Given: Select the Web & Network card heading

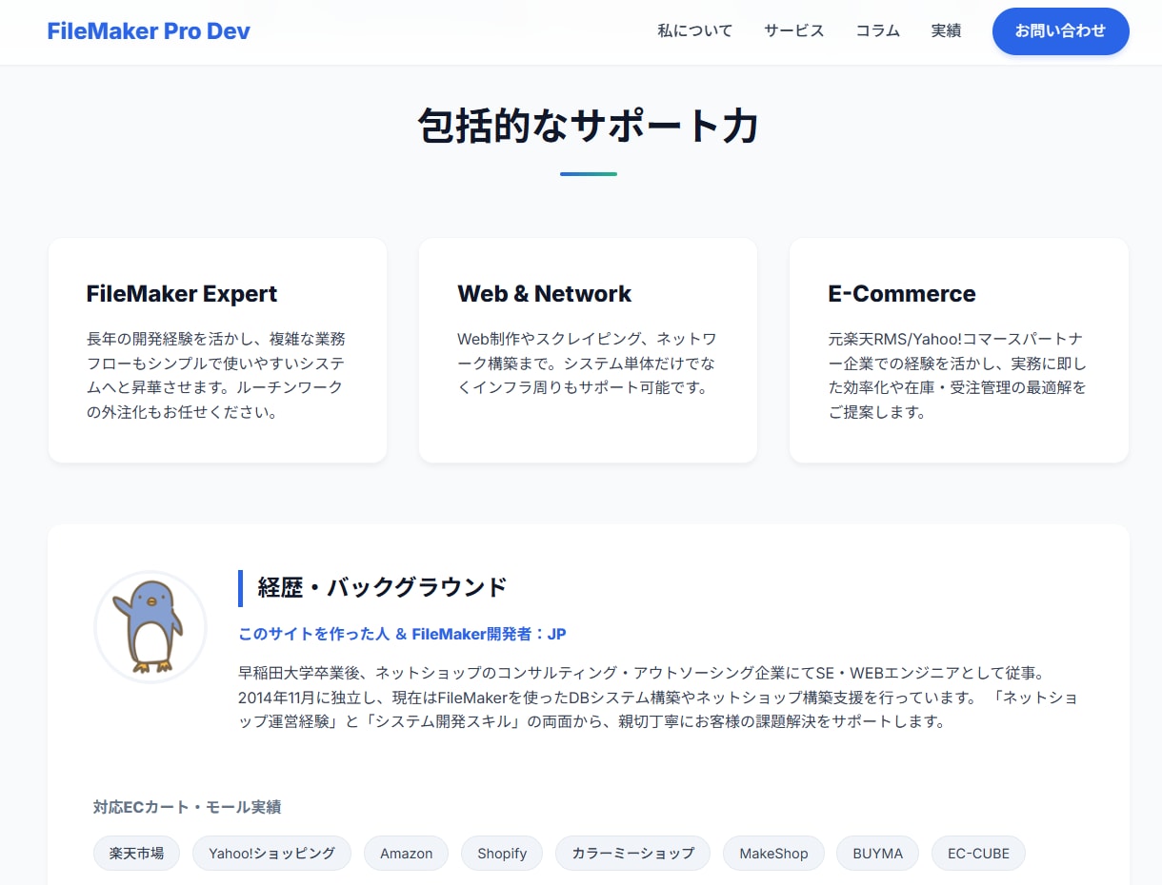Looking at the screenshot, I should click(x=544, y=293).
